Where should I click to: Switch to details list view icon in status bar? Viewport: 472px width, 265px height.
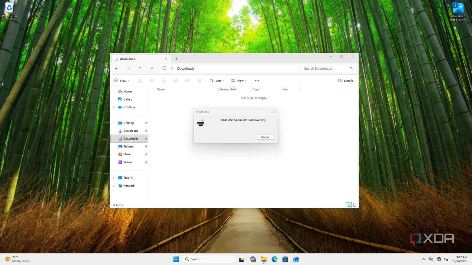[349, 205]
